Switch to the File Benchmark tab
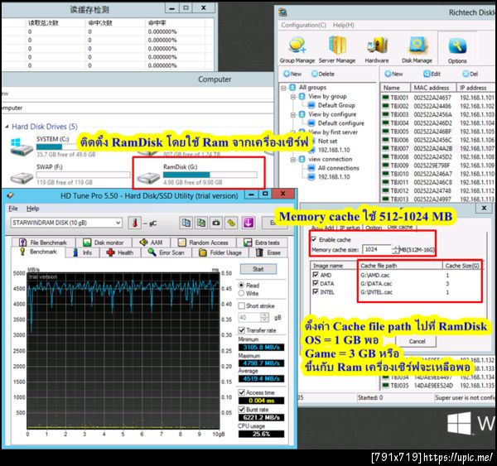 coord(44,243)
